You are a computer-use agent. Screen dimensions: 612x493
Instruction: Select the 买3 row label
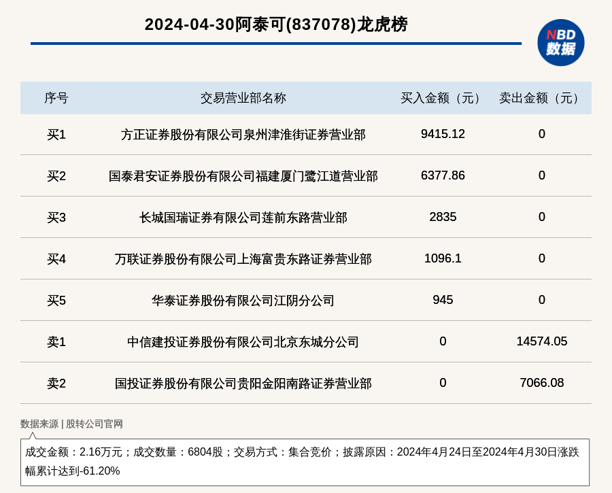pyautogui.click(x=56, y=218)
